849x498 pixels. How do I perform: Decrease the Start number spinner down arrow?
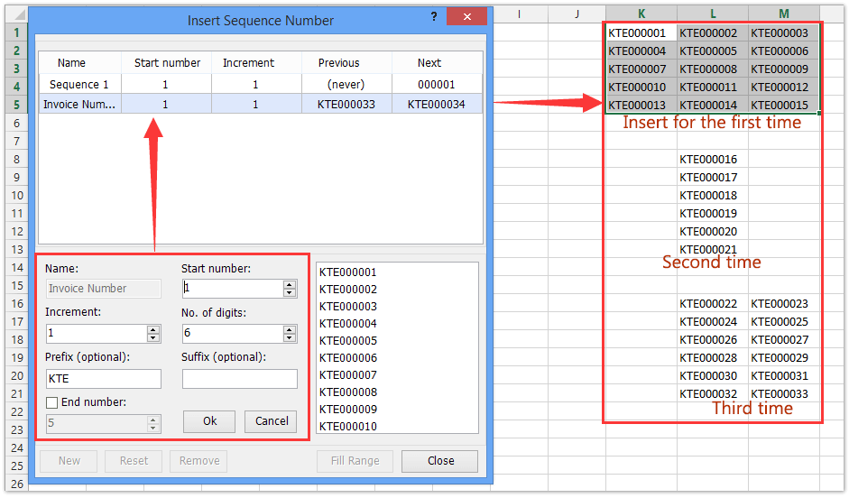click(x=290, y=293)
